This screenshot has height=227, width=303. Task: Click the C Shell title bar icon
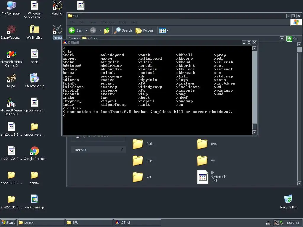pyautogui.click(x=65, y=43)
